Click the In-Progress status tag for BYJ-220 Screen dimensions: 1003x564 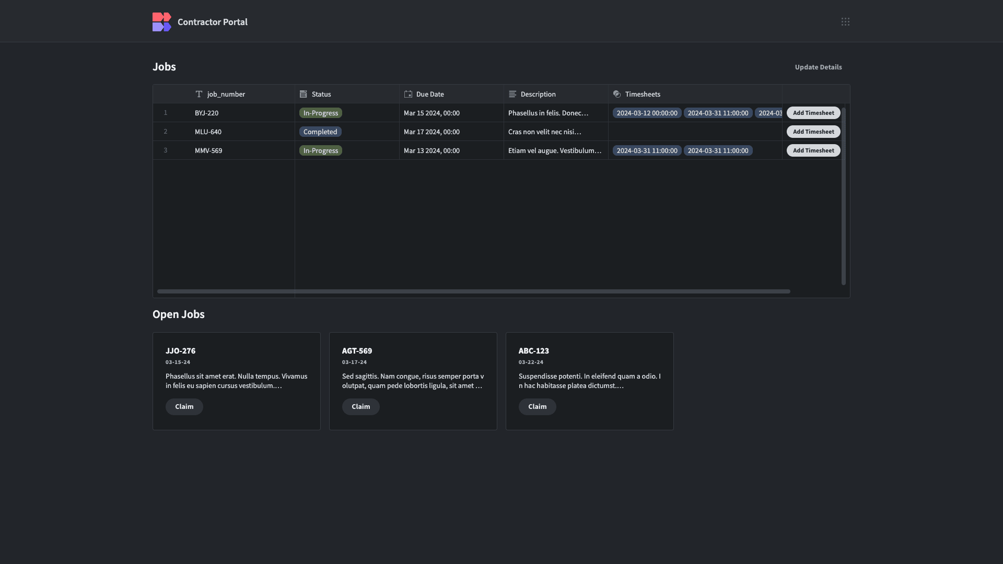point(321,113)
